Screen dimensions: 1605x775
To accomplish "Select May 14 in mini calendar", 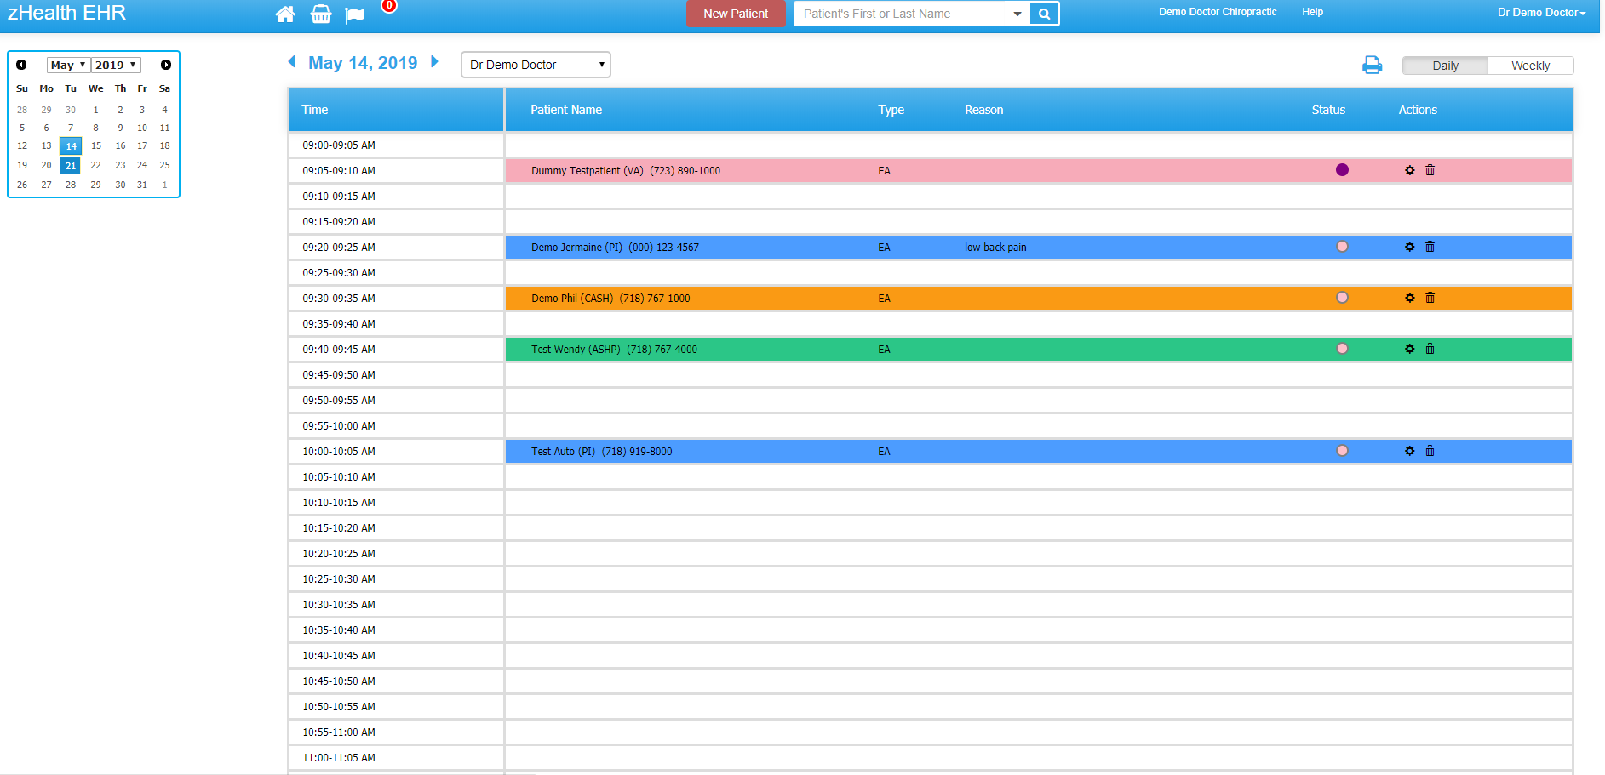I will pyautogui.click(x=71, y=145).
